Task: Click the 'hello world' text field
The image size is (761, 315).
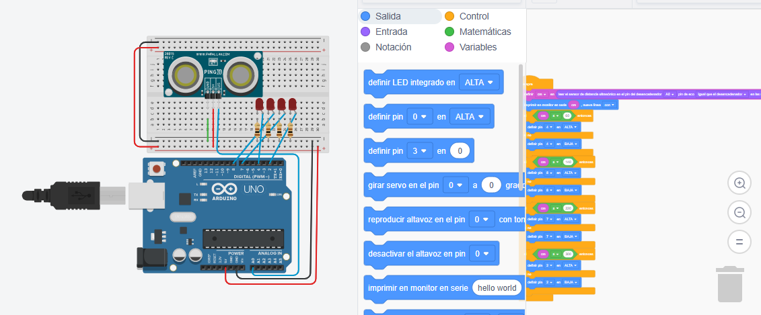Action: point(497,288)
